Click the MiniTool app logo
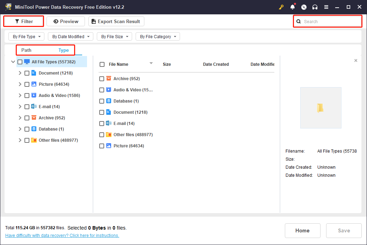This screenshot has width=367, height=245. pos(8,7)
